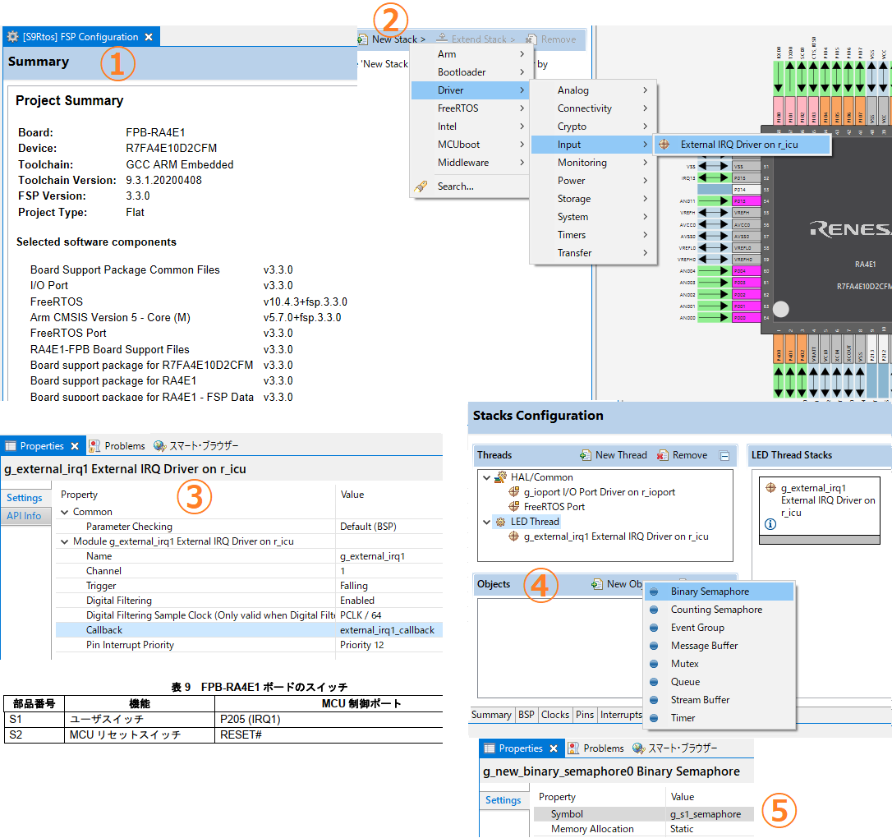The height and width of the screenshot is (838, 892).
Task: Open the New Stack menu button
Action: click(393, 39)
